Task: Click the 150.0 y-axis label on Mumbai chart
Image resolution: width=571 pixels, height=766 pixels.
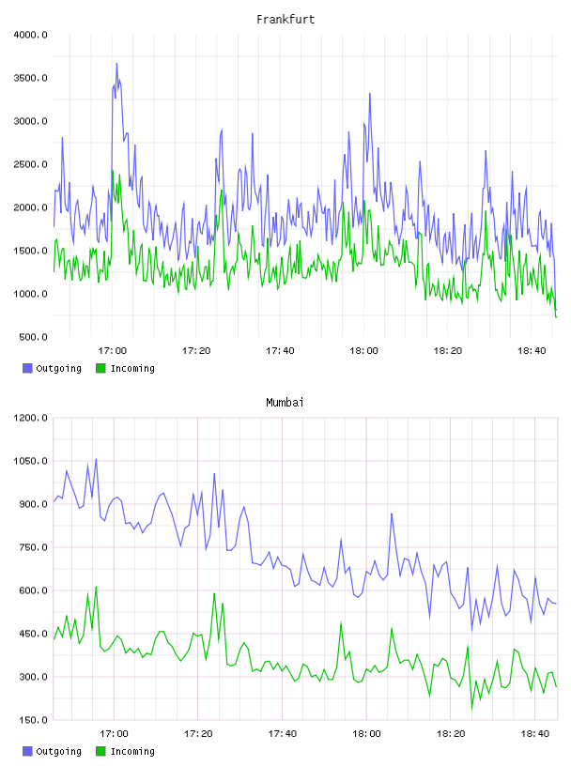Action: pyautogui.click(x=33, y=720)
